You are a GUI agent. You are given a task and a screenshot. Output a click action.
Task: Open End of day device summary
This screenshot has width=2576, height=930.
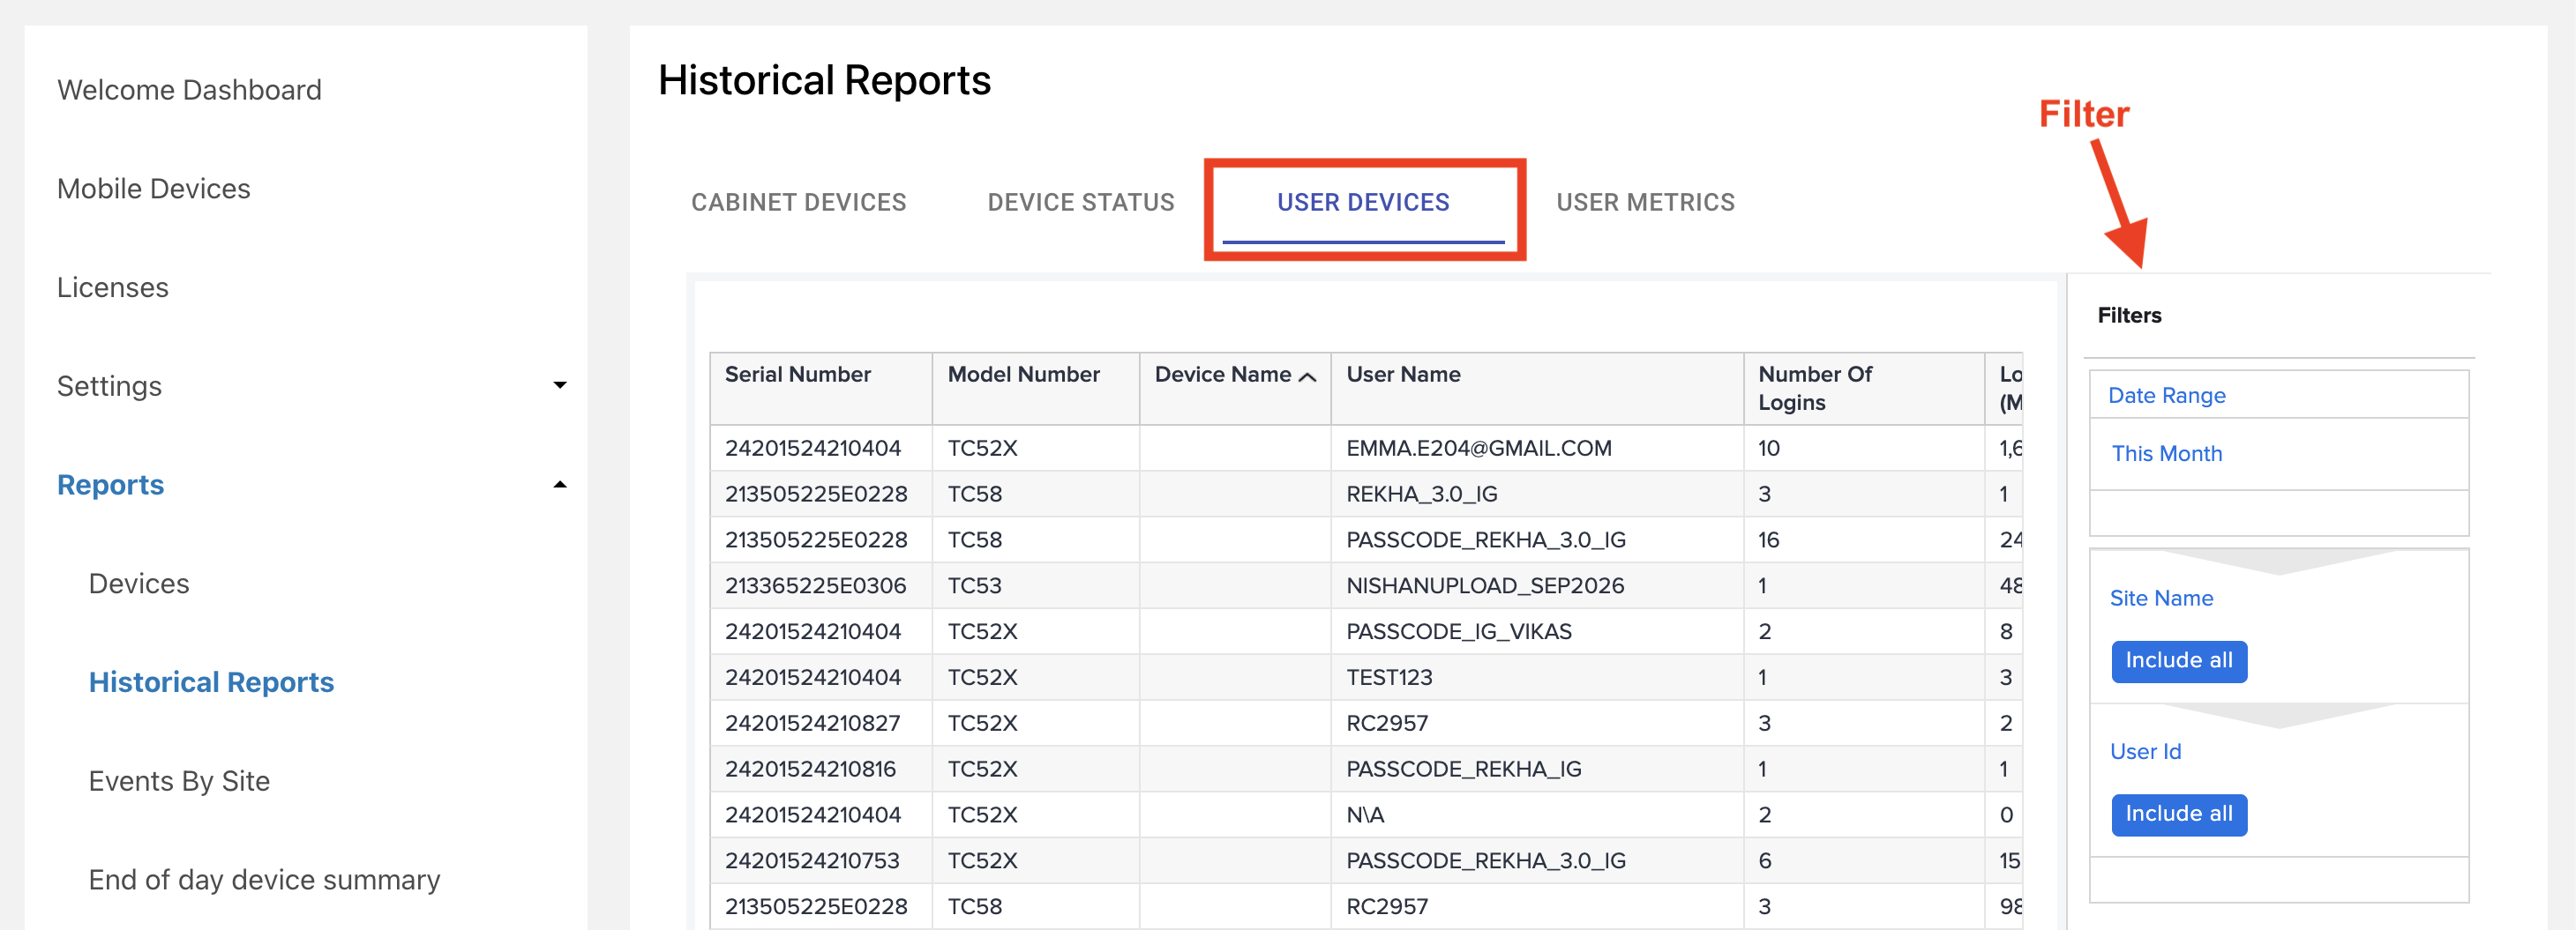264,880
